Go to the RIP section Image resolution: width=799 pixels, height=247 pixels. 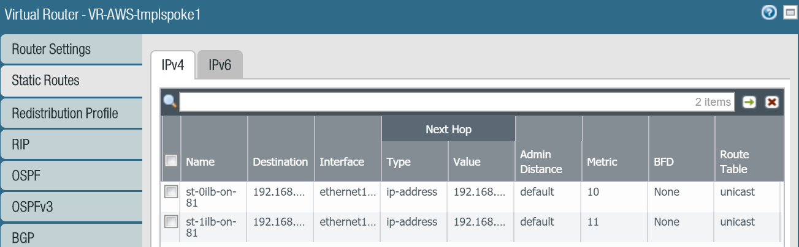[21, 146]
